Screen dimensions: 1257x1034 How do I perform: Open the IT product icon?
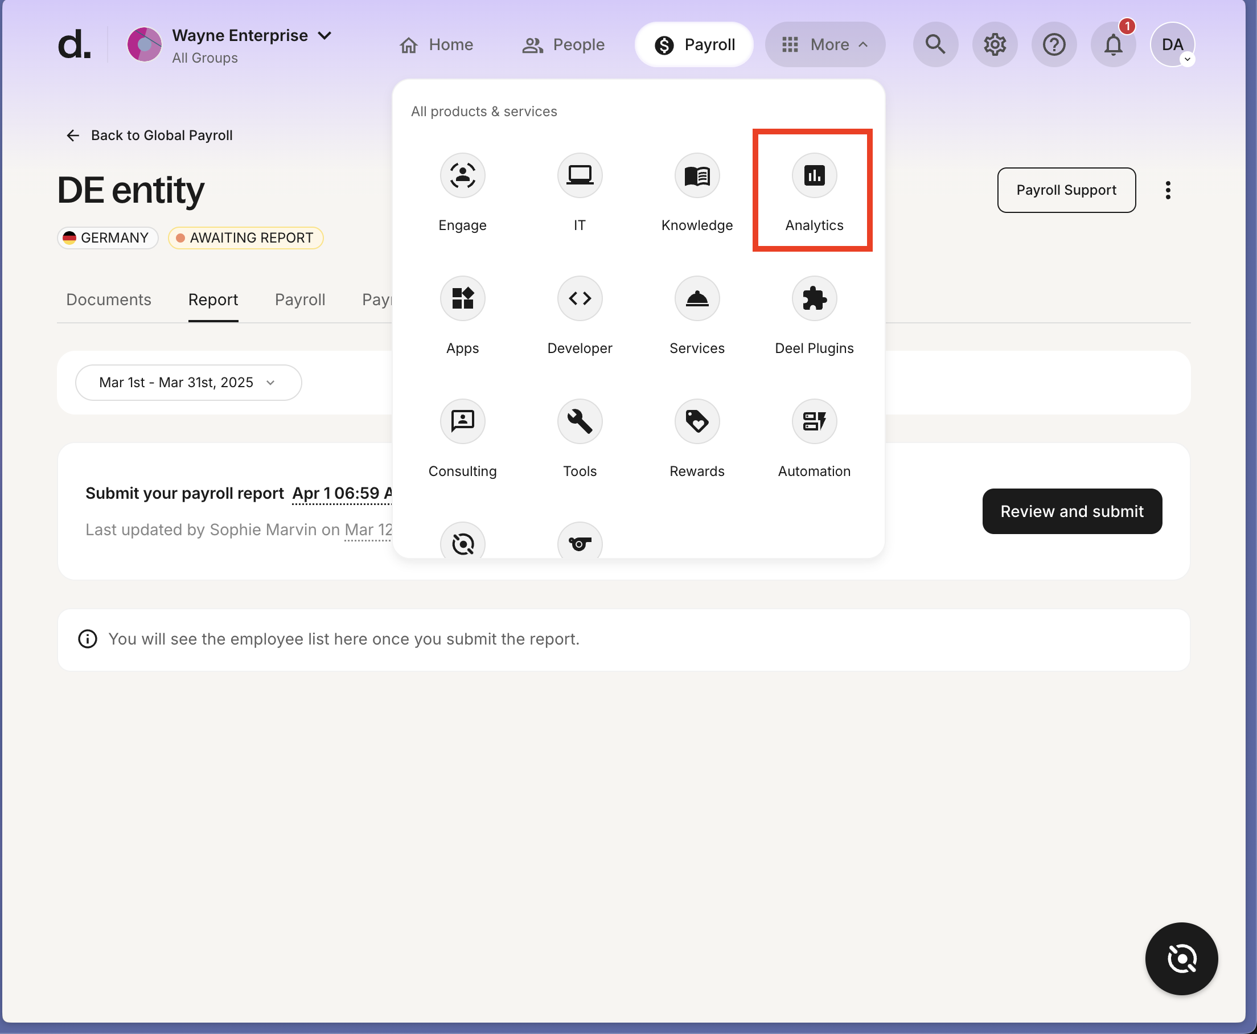pos(580,176)
